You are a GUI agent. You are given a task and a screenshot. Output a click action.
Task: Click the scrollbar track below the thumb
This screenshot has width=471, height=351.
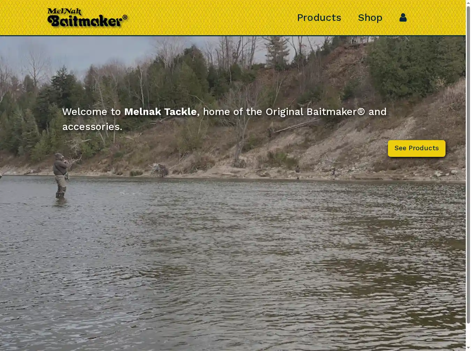coord(468,334)
